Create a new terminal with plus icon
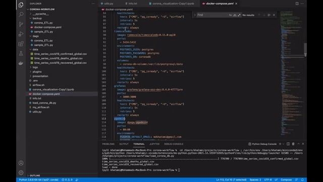The image size is (323, 182). (280, 144)
